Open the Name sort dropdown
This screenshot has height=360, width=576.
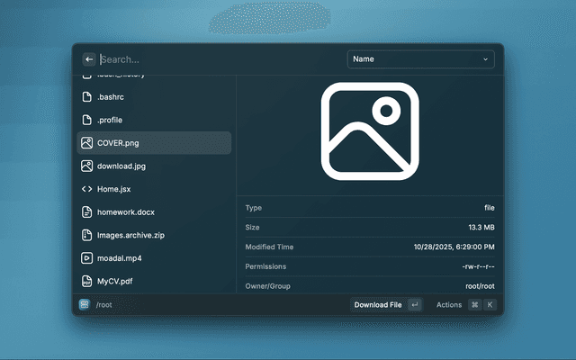click(420, 59)
